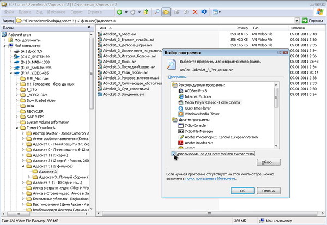Image resolution: width=327 pixels, height=225 pixels.
Task: Click the Advokat_3_Блеф.avi file icon
Action: (100, 34)
